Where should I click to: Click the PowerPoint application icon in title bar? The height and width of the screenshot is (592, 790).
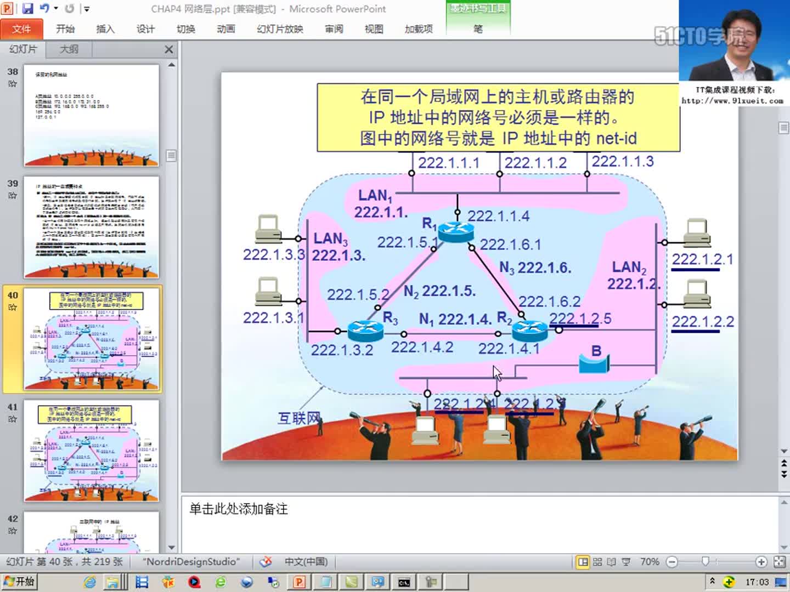pos(8,8)
